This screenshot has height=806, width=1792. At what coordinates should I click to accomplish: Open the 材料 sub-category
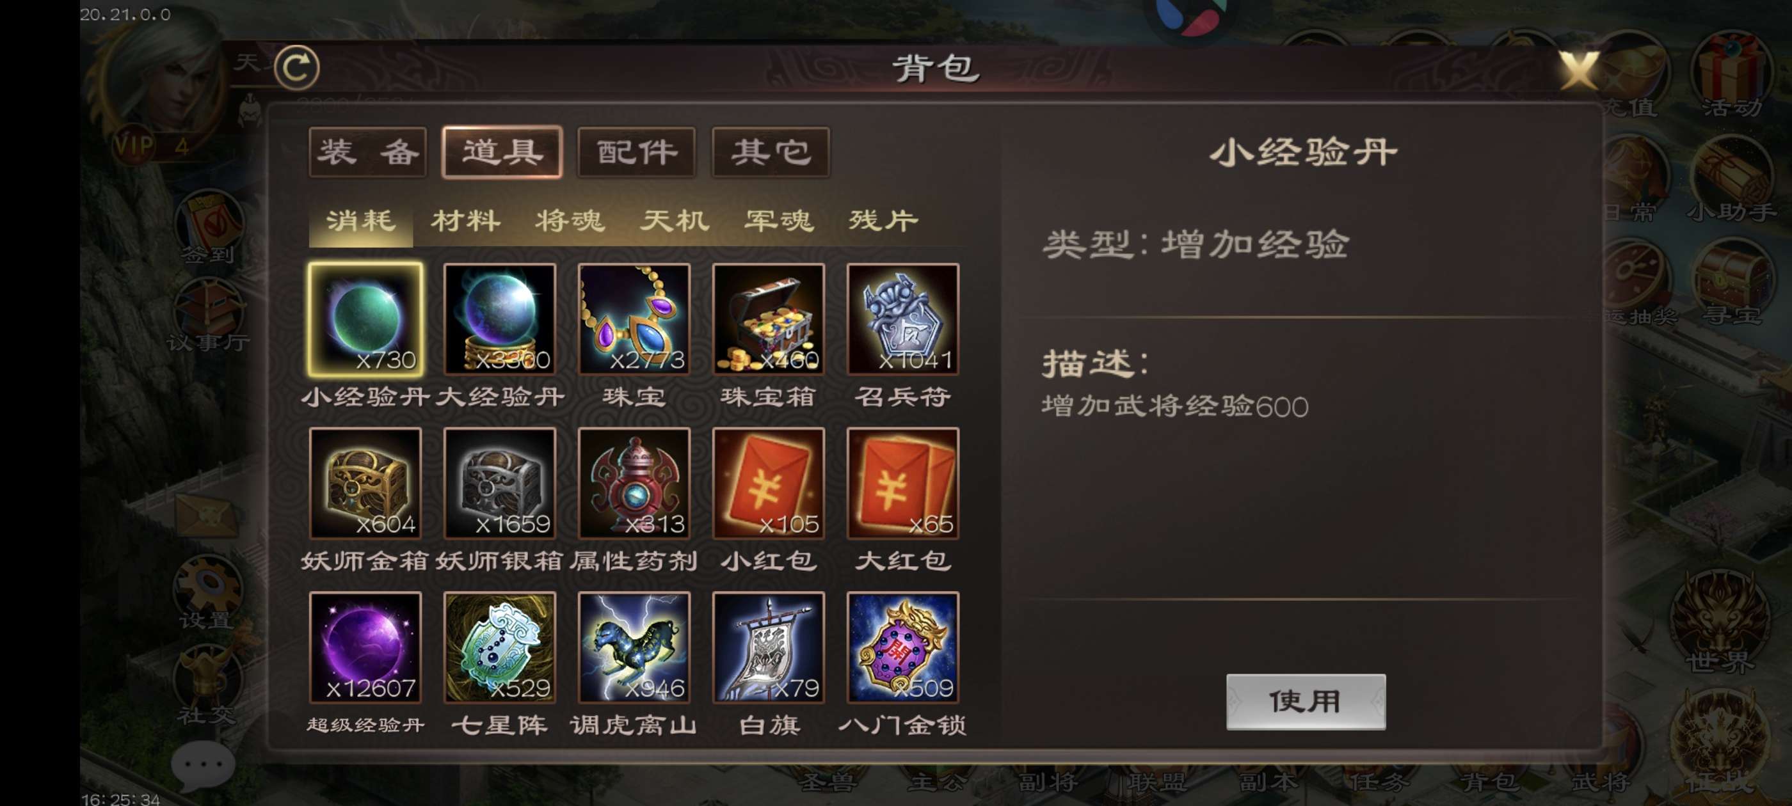click(465, 221)
